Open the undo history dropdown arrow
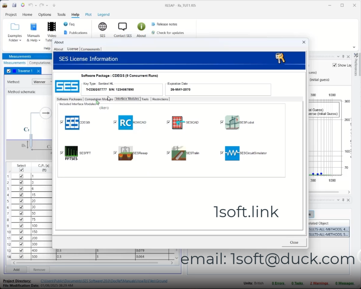 (36, 5)
